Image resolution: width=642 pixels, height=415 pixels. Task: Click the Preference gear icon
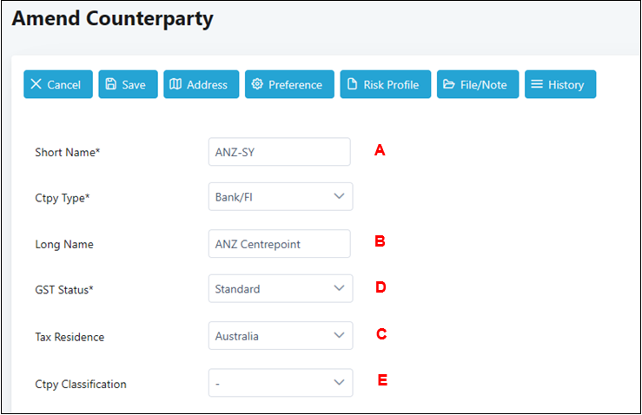point(257,84)
